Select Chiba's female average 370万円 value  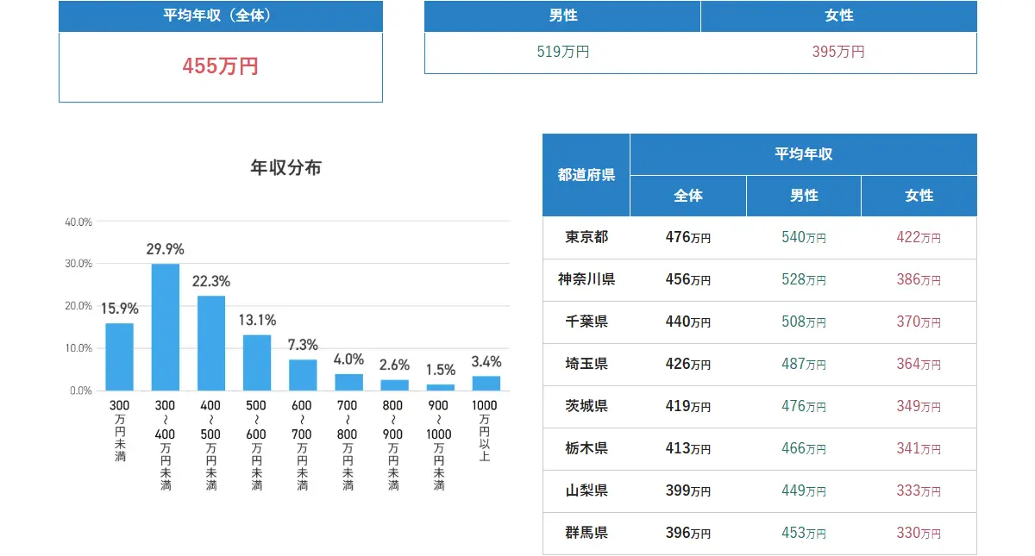(919, 322)
